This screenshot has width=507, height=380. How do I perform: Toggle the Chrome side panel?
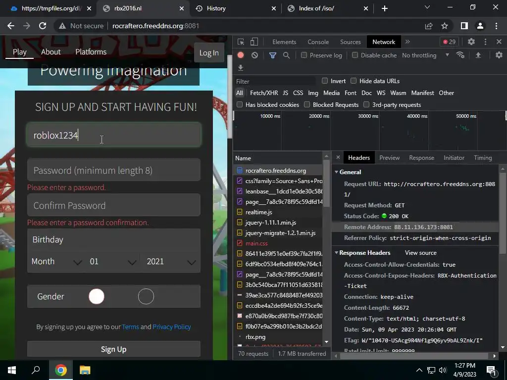(464, 26)
